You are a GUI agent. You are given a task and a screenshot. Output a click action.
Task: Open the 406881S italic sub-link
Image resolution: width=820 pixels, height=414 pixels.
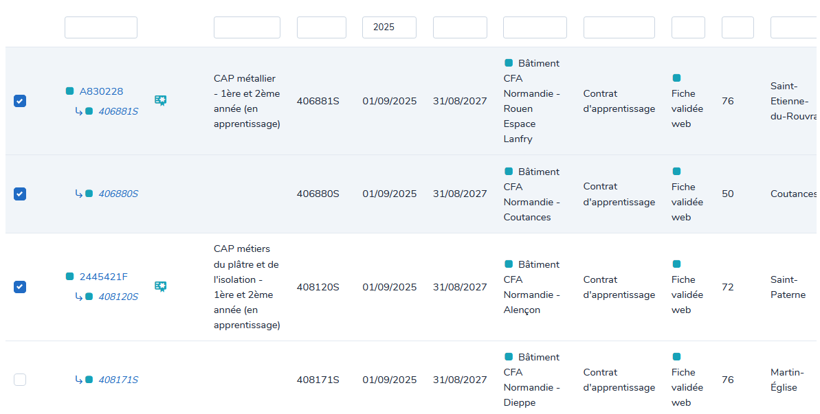(x=118, y=111)
